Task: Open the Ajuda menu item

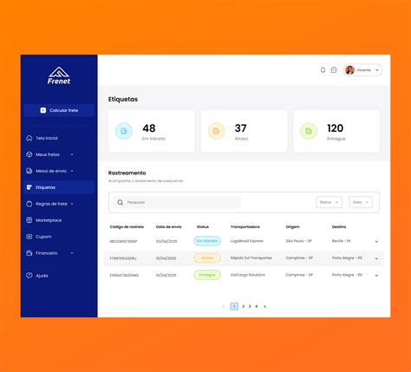Action: point(42,276)
